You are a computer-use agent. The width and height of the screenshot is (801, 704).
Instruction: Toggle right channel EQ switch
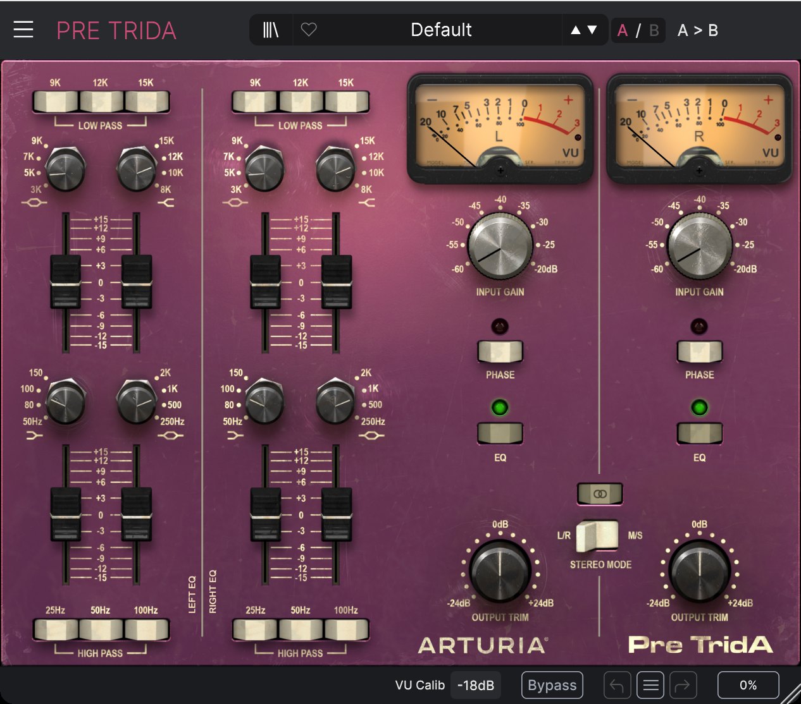click(699, 434)
